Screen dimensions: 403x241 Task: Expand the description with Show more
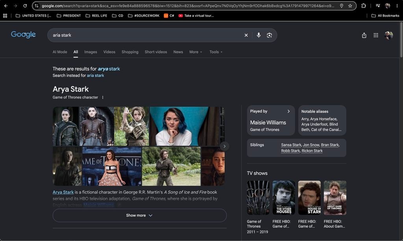(140, 215)
